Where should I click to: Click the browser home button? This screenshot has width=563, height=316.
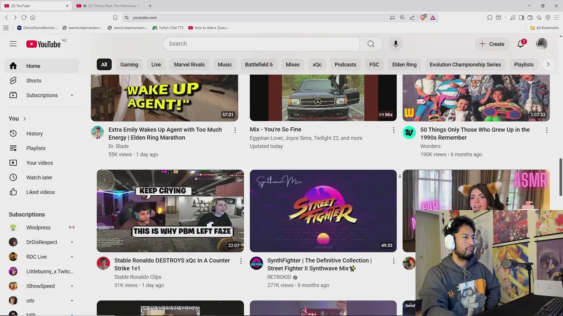pyautogui.click(x=33, y=18)
